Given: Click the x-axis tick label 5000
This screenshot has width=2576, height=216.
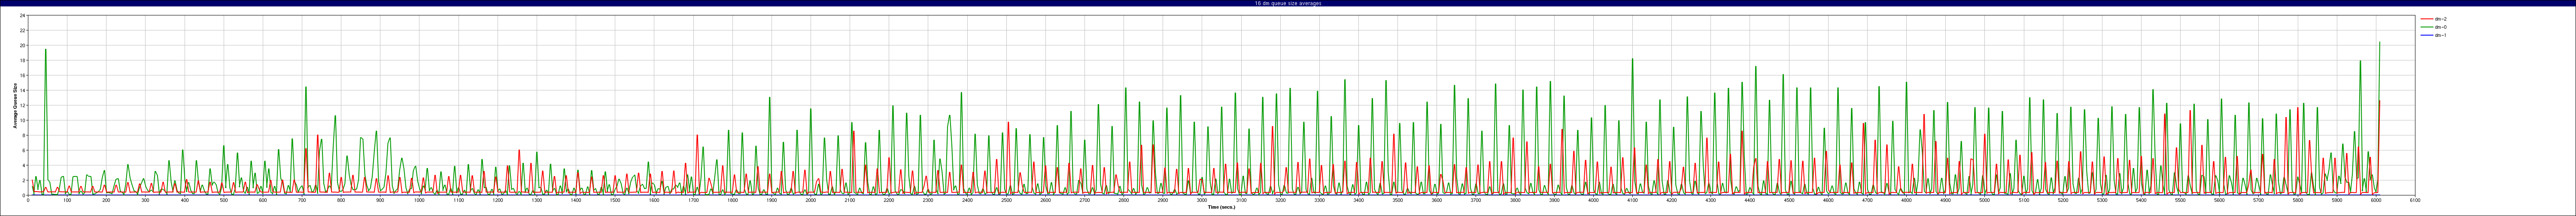Looking at the screenshot, I should click(1985, 200).
